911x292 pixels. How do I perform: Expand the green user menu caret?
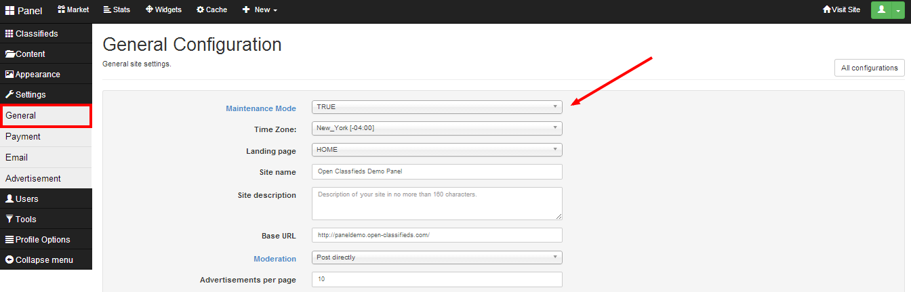pos(897,10)
